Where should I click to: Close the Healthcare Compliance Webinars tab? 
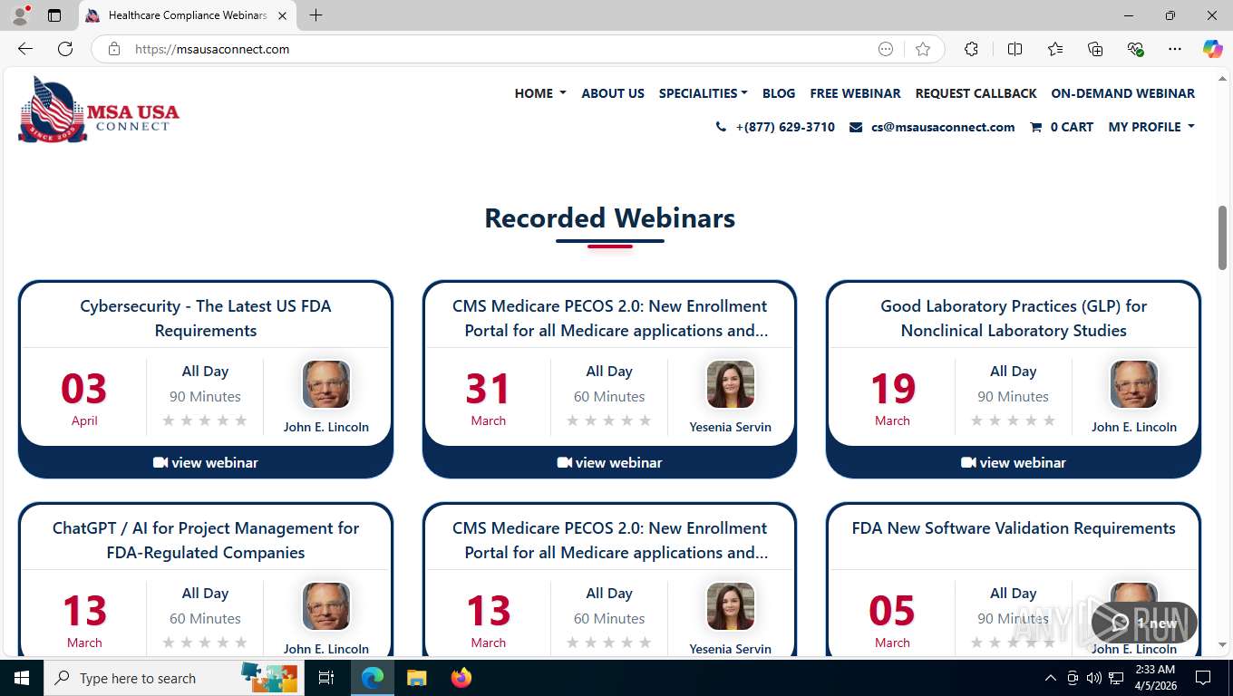282,15
